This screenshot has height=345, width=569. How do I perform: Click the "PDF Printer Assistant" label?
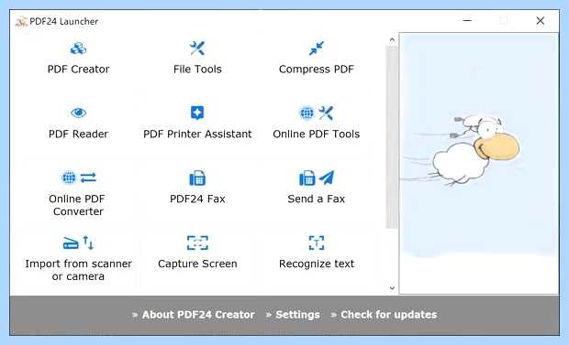click(x=197, y=134)
